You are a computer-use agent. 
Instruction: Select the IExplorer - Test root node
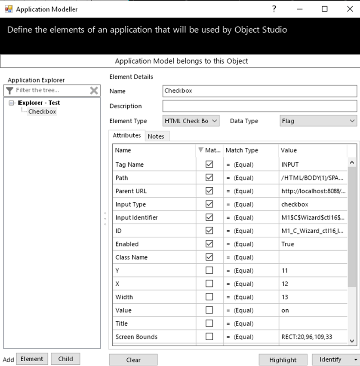pyautogui.click(x=39, y=103)
